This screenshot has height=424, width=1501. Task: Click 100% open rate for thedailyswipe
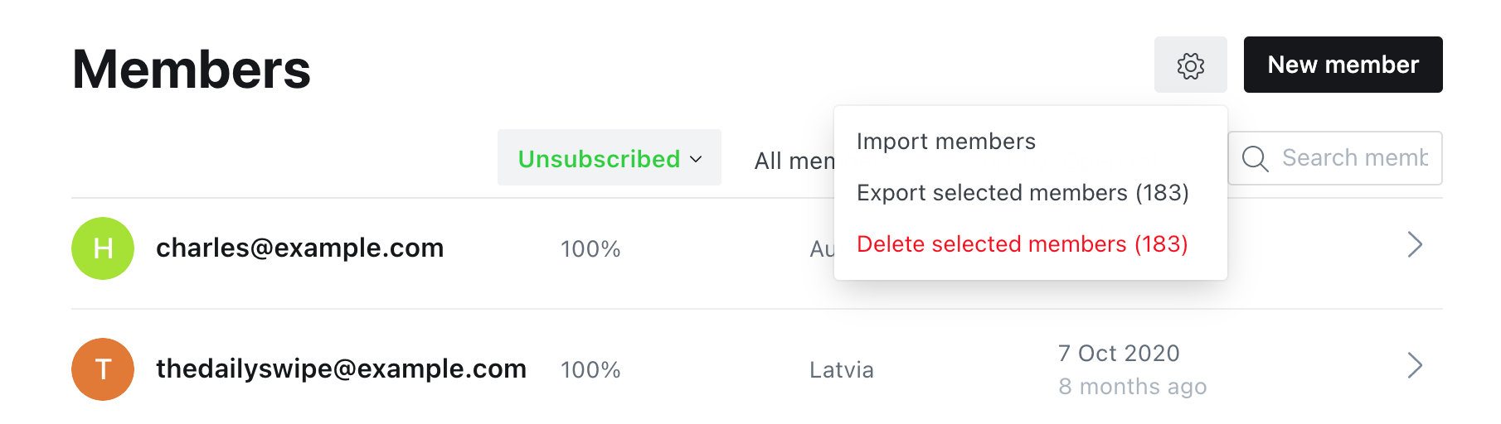coord(590,370)
